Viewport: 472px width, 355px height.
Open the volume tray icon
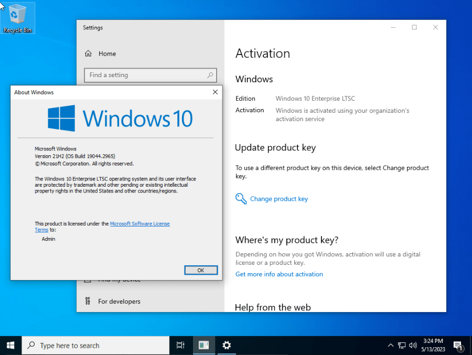point(413,346)
